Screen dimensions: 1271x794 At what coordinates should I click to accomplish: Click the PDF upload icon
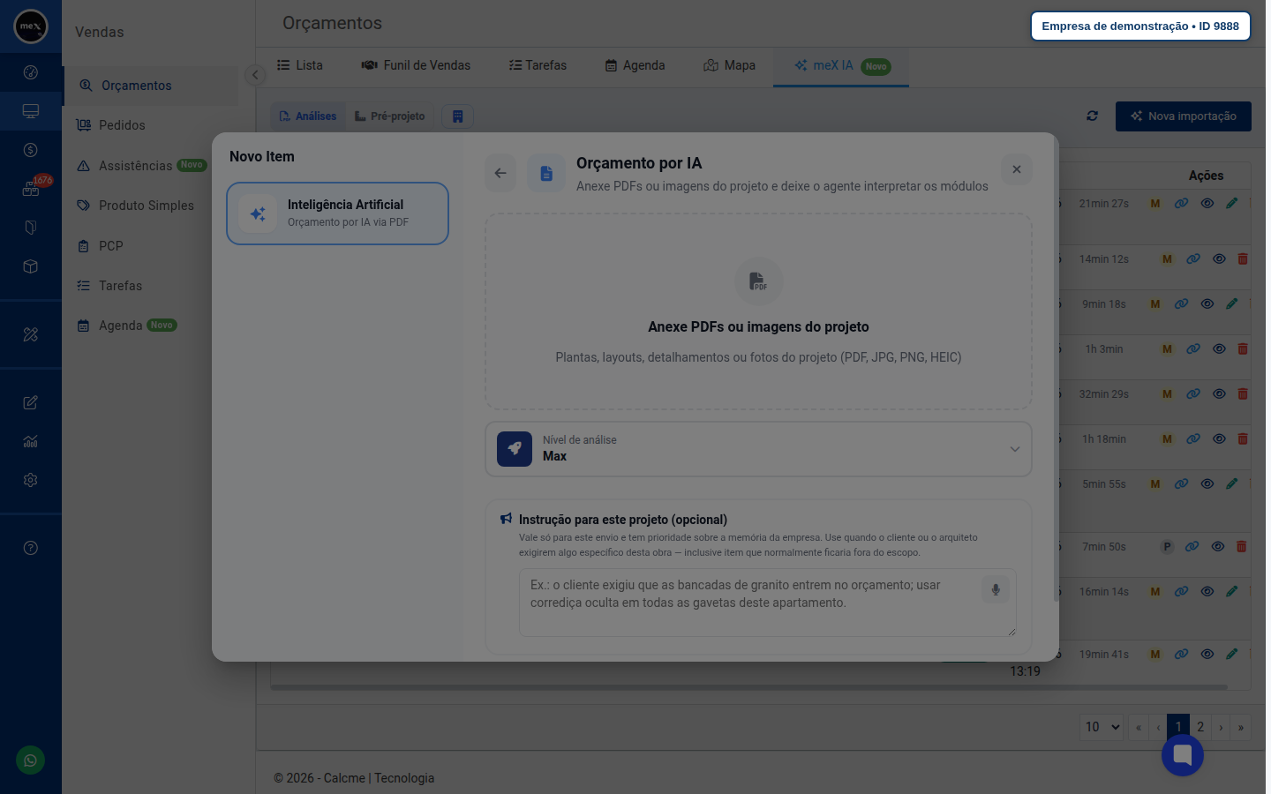758,281
